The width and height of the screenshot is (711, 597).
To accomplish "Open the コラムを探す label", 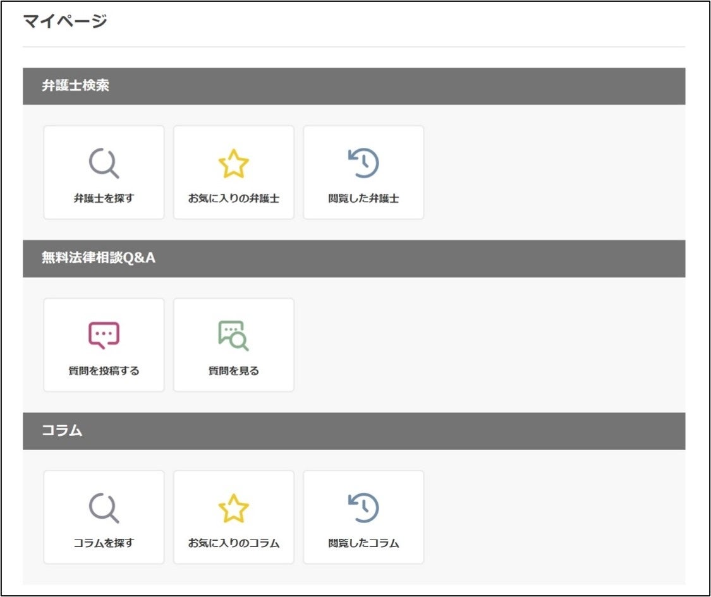I will point(104,543).
